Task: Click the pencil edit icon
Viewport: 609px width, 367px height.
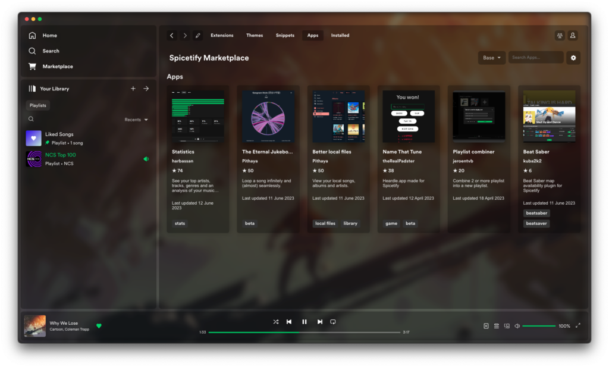Action: click(x=197, y=35)
